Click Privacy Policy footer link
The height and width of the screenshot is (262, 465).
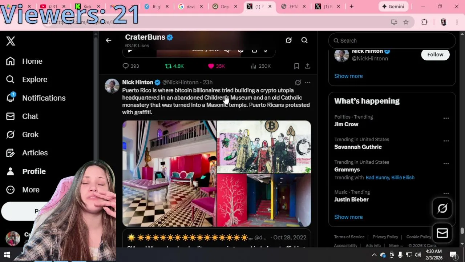pos(385,237)
